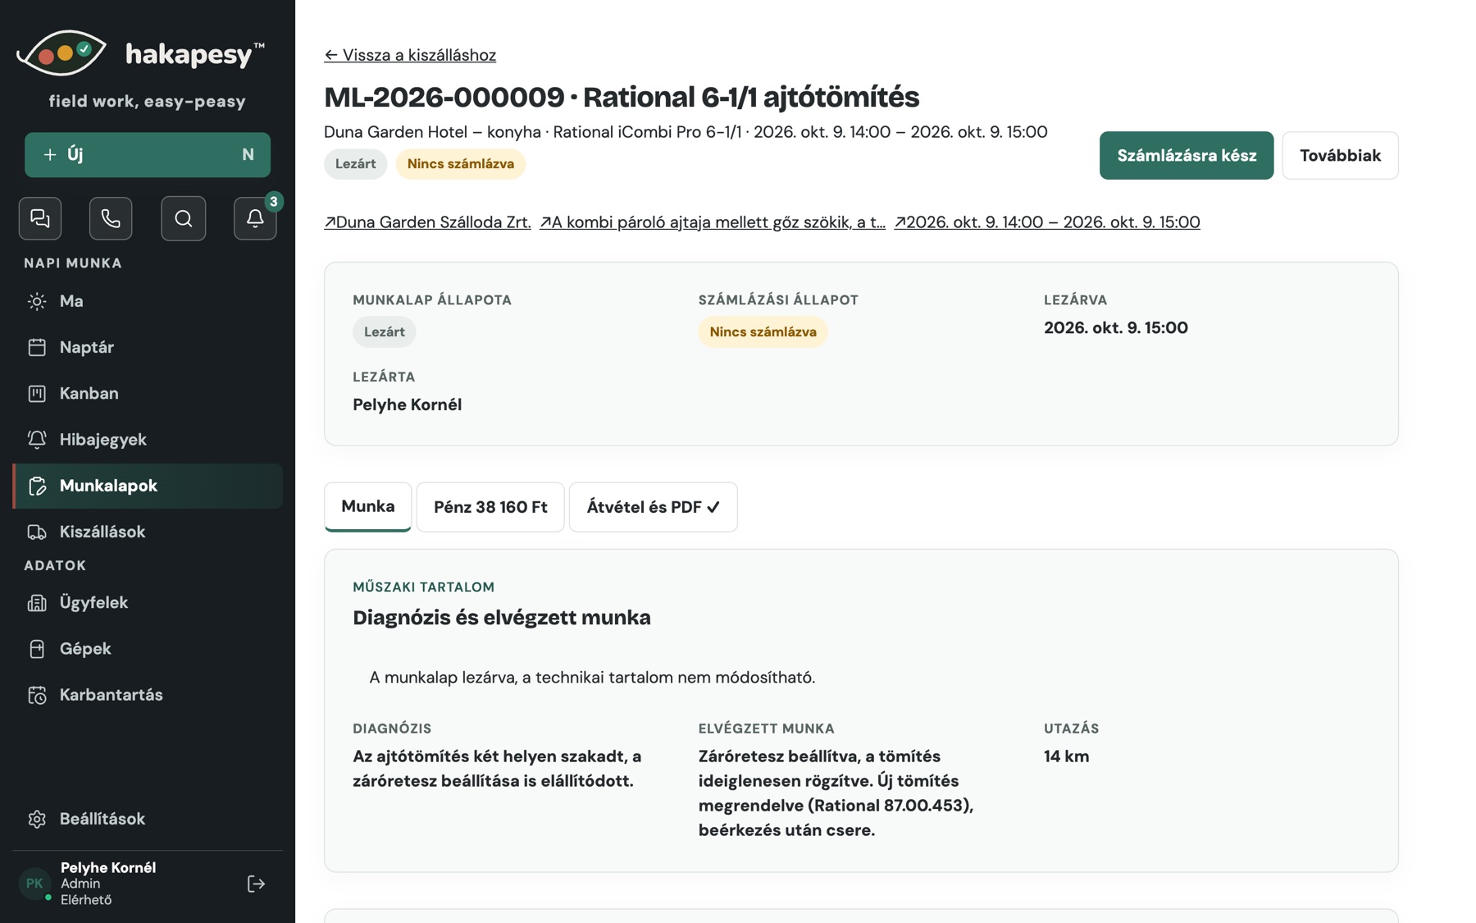Image resolution: width=1476 pixels, height=923 pixels.
Task: Create new item with Új button
Action: [x=148, y=155]
